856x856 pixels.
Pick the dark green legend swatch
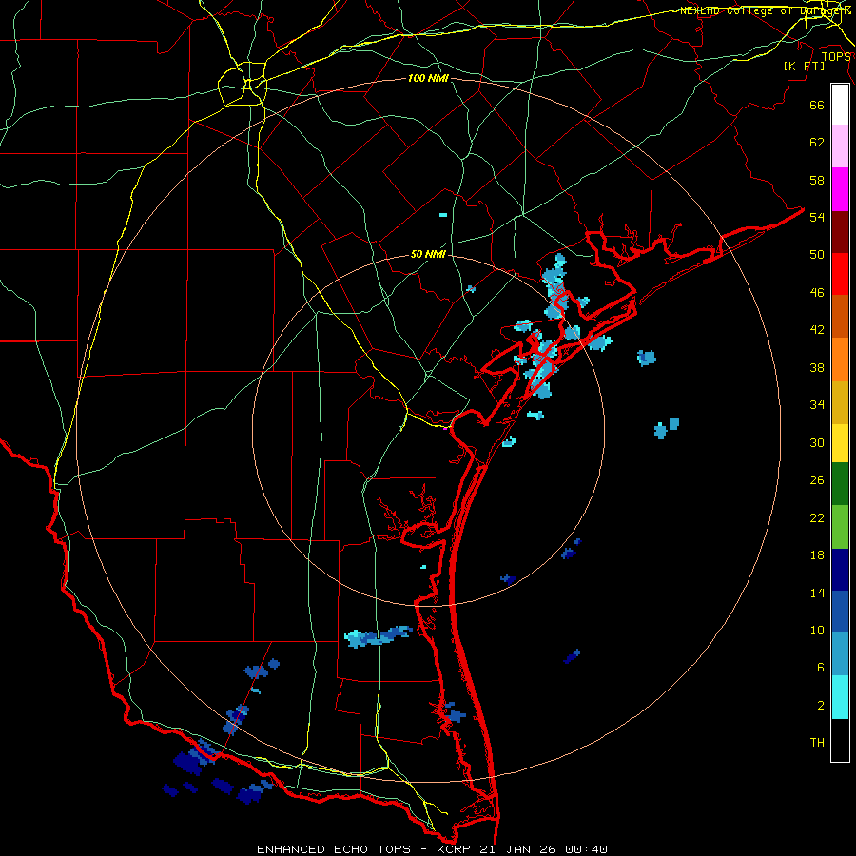click(840, 484)
